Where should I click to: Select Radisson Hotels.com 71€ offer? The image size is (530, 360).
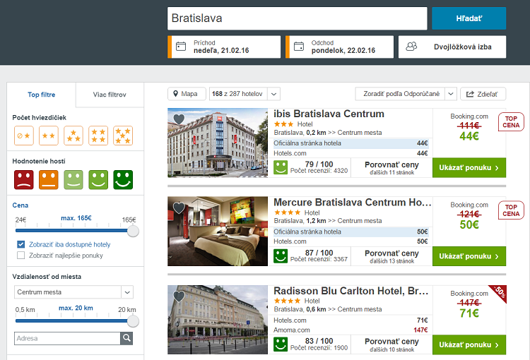(351, 320)
